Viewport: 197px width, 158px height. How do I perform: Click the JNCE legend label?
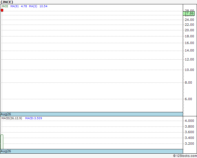pos(5,6)
